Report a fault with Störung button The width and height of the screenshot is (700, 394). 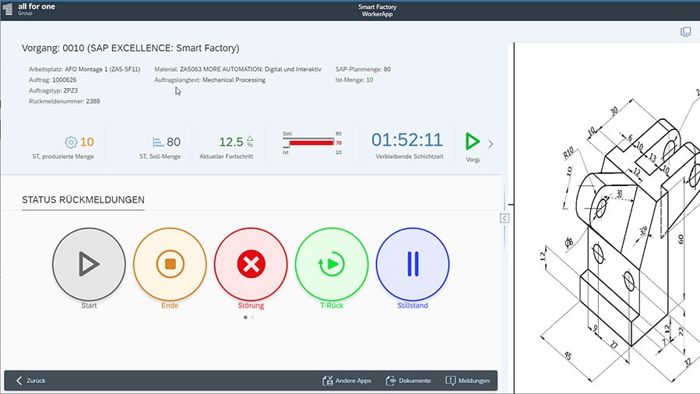(x=251, y=265)
